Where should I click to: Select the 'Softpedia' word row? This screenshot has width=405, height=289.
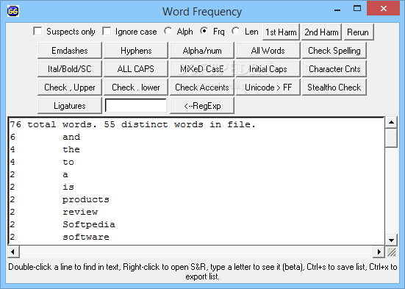click(196, 224)
